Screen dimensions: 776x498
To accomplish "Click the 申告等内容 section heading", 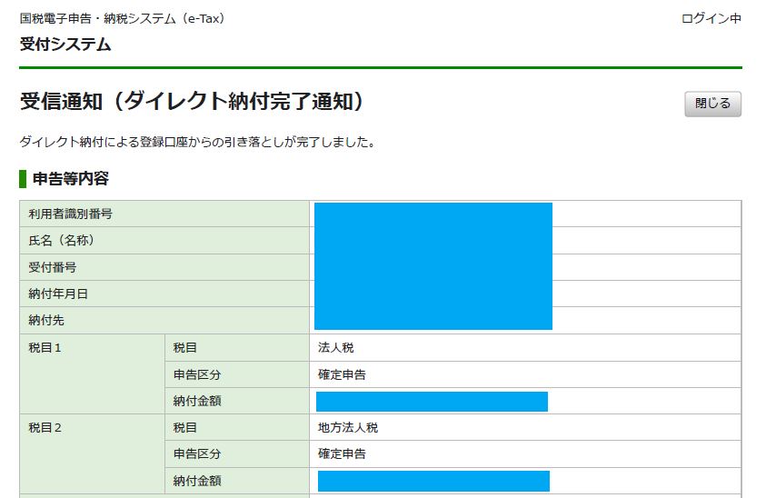I will tap(71, 178).
